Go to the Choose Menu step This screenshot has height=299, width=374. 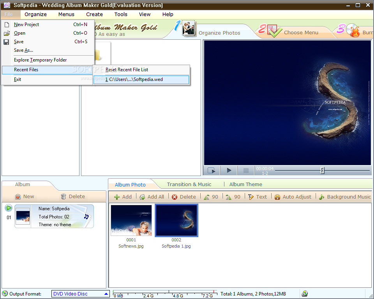tap(301, 32)
